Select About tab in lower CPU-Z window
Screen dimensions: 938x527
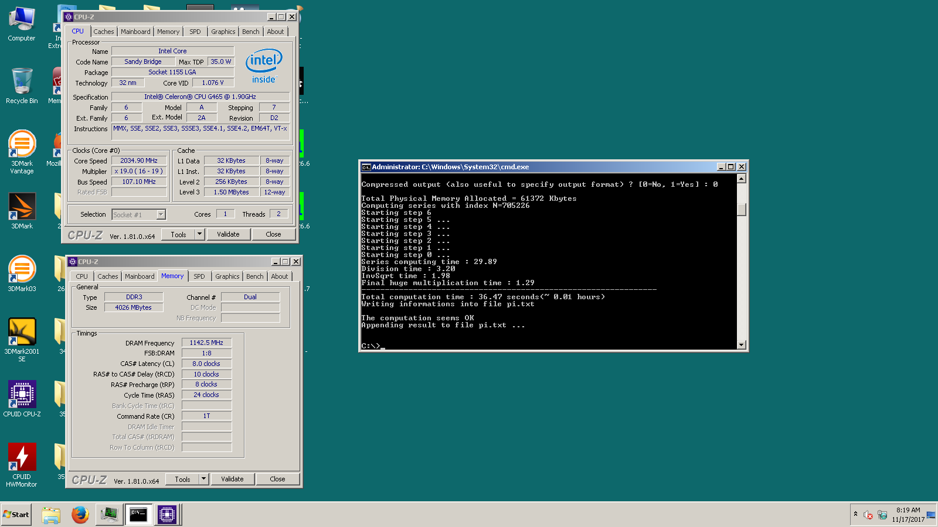coord(280,276)
